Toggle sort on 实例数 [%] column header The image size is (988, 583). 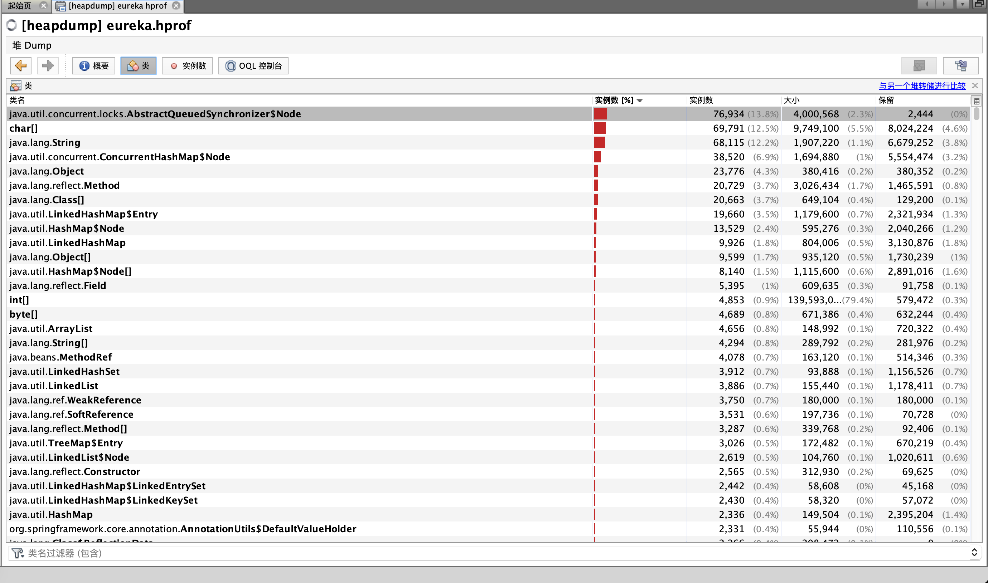pyautogui.click(x=639, y=100)
